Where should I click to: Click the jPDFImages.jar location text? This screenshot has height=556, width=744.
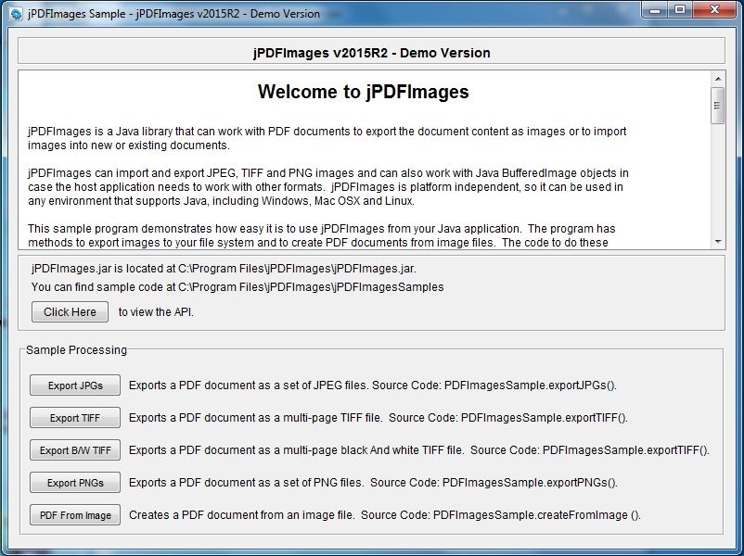pyautogui.click(x=224, y=268)
